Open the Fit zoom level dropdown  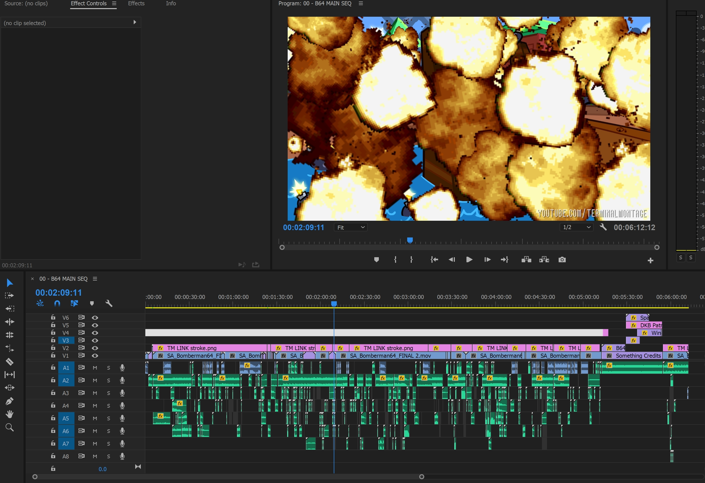[x=351, y=227]
